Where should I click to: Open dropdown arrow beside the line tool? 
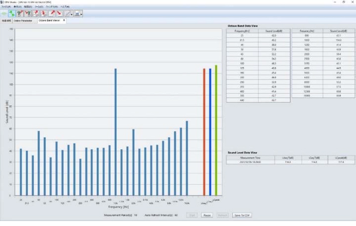[x=71, y=14]
